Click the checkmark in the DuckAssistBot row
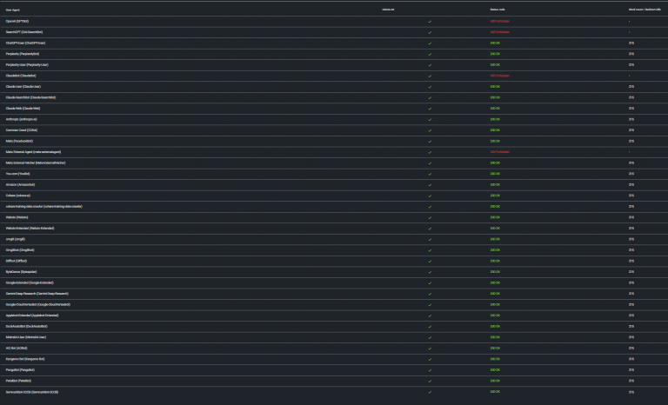This screenshot has width=668, height=405. [430, 326]
